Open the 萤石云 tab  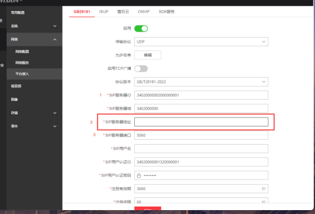click(x=123, y=12)
